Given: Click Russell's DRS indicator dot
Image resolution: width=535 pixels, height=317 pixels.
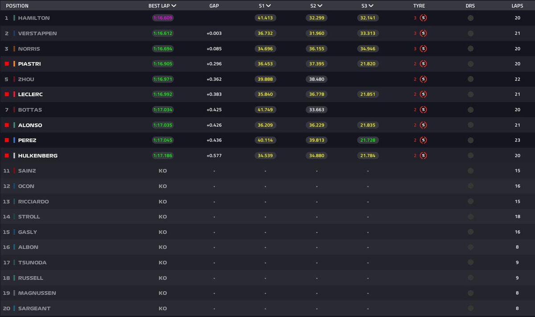Looking at the screenshot, I should (x=470, y=278).
